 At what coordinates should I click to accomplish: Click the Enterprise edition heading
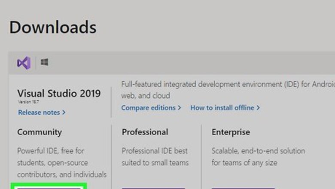click(x=231, y=132)
